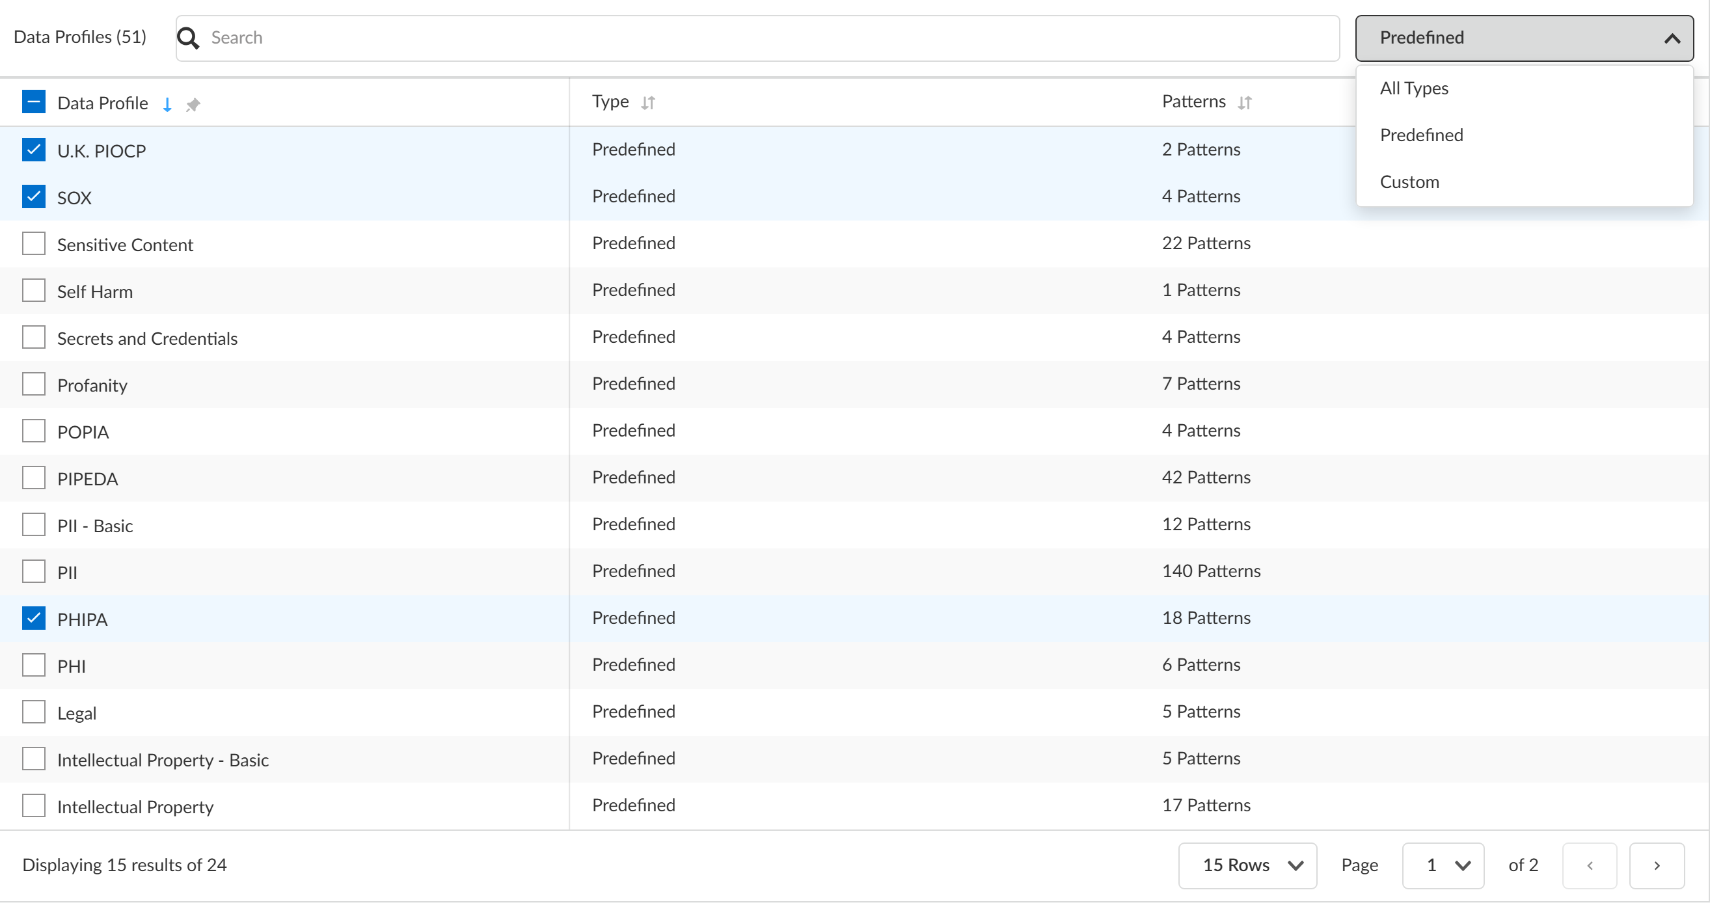The height and width of the screenshot is (903, 1710).
Task: Go to previous page arrow
Action: click(1589, 865)
